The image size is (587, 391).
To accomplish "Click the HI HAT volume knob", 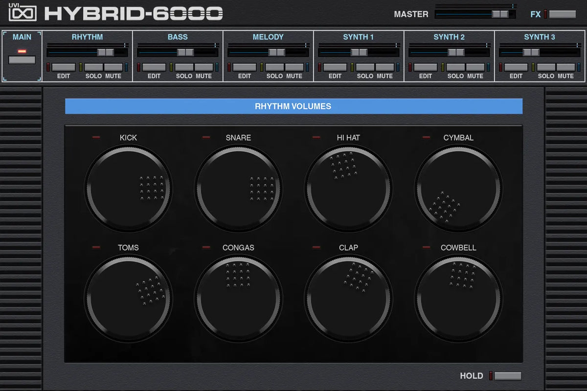I will pos(348,188).
